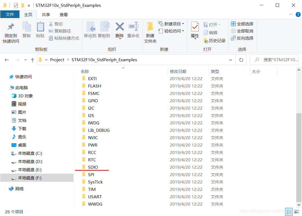
Task: Select Downloads in navigation pane
Action: [19, 129]
